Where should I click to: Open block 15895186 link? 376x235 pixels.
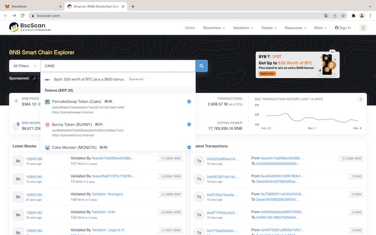pyautogui.click(x=34, y=159)
